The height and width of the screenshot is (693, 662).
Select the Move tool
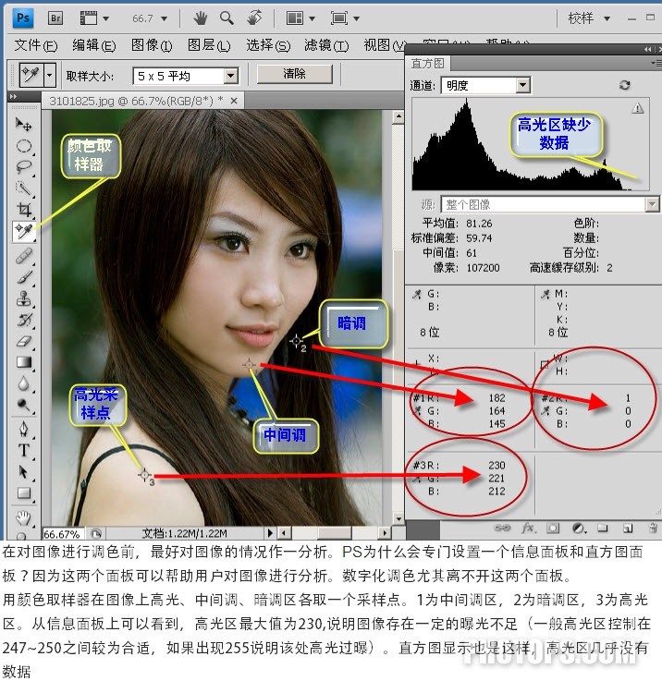pyautogui.click(x=23, y=125)
